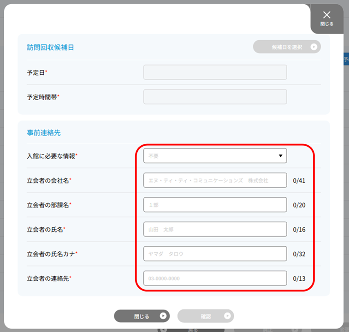This screenshot has width=349, height=332.
Task: Click the 立会者の会社名 input field
Action: tap(215, 180)
